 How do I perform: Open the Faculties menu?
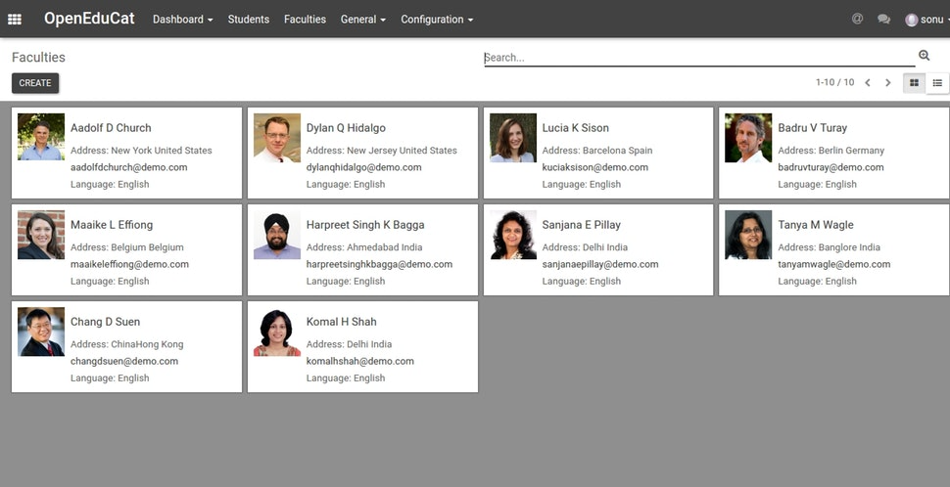pyautogui.click(x=305, y=20)
